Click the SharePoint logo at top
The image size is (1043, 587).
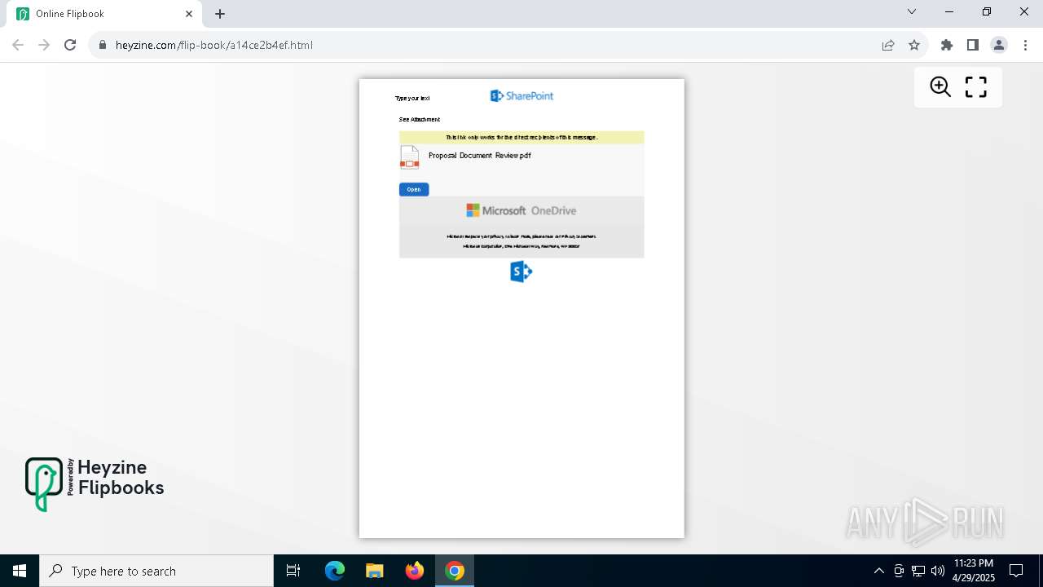click(x=521, y=96)
